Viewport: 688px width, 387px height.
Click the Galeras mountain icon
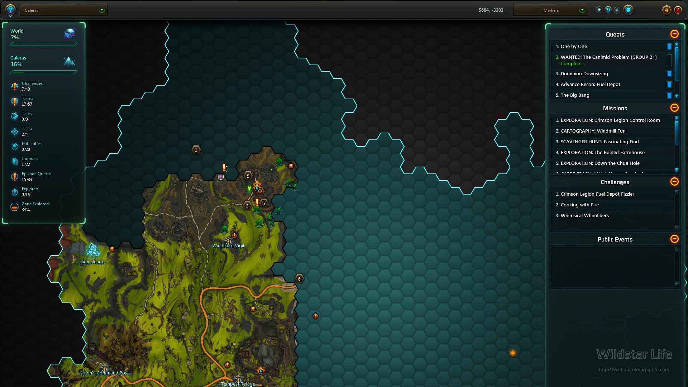click(70, 61)
